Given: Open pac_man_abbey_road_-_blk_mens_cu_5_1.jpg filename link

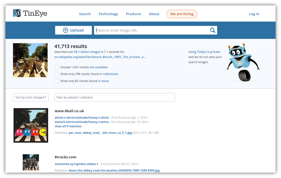Looking at the screenshot, I should tap(100, 133).
